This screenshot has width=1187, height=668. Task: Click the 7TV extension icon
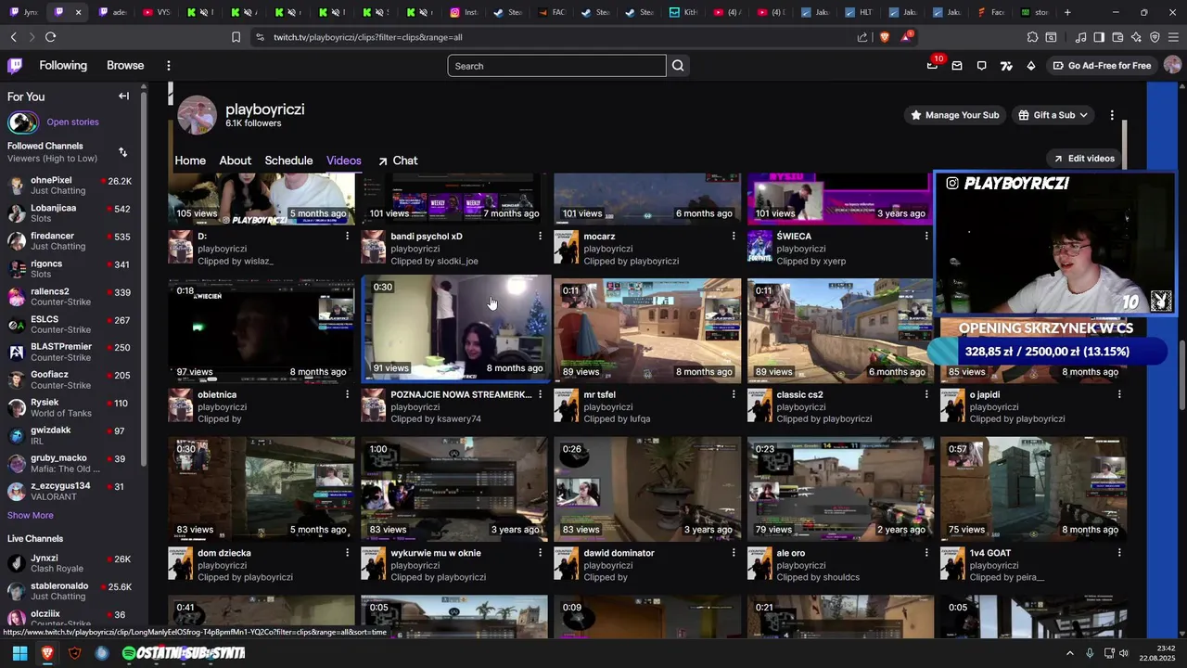1006,66
